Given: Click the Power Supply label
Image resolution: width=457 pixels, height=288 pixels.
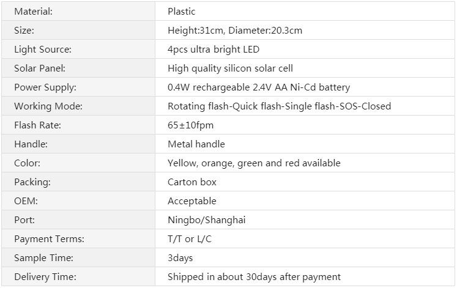Looking at the screenshot, I should click(45, 87).
